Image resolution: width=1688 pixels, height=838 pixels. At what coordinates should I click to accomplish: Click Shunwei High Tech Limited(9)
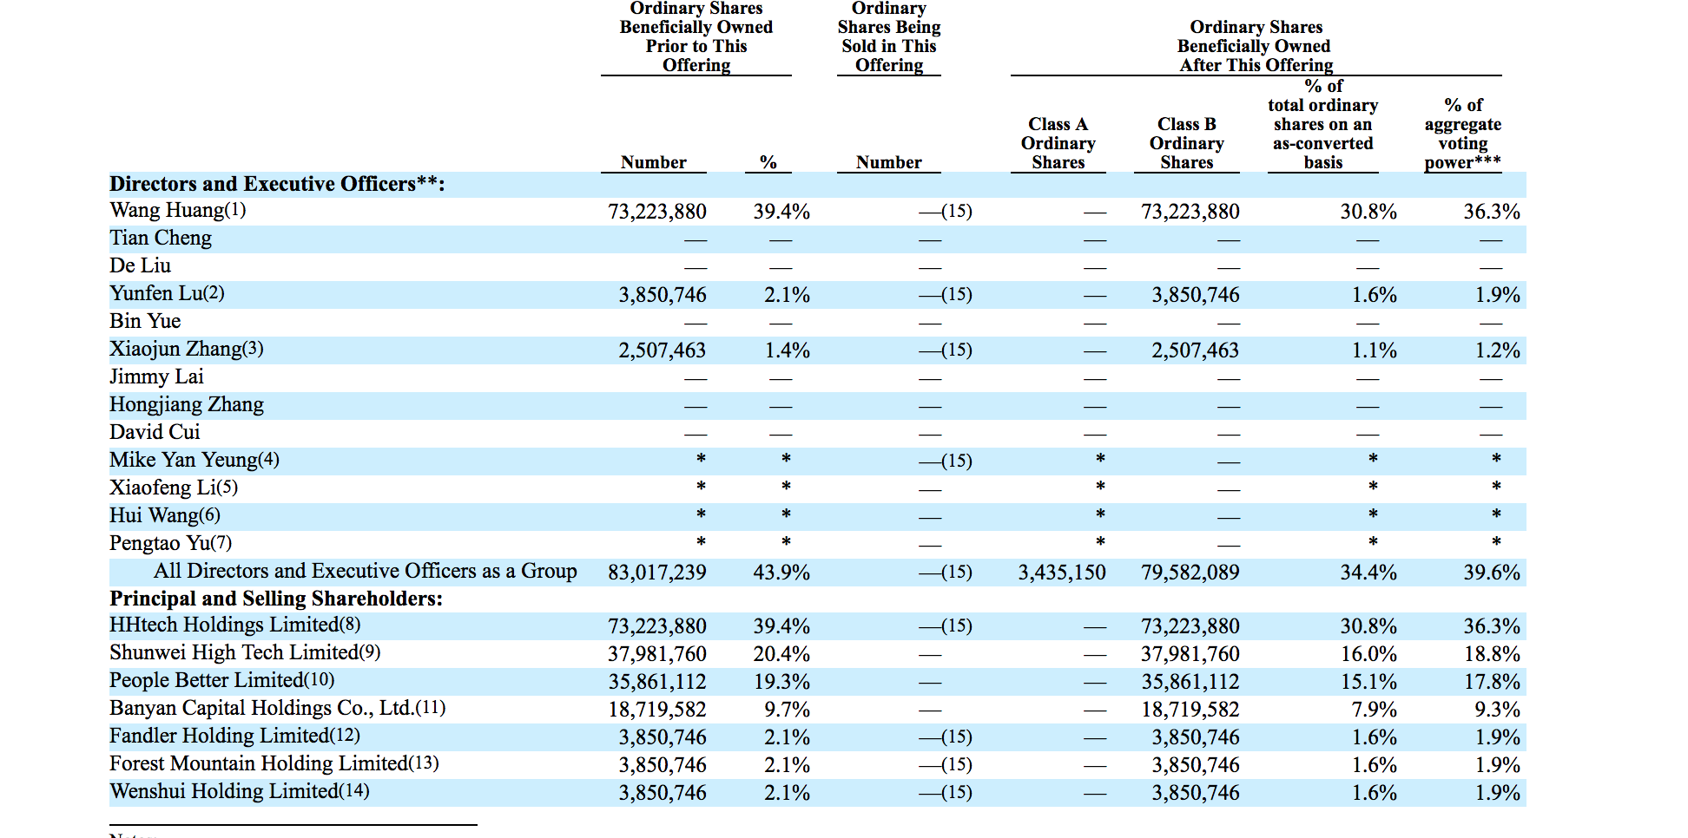[245, 652]
